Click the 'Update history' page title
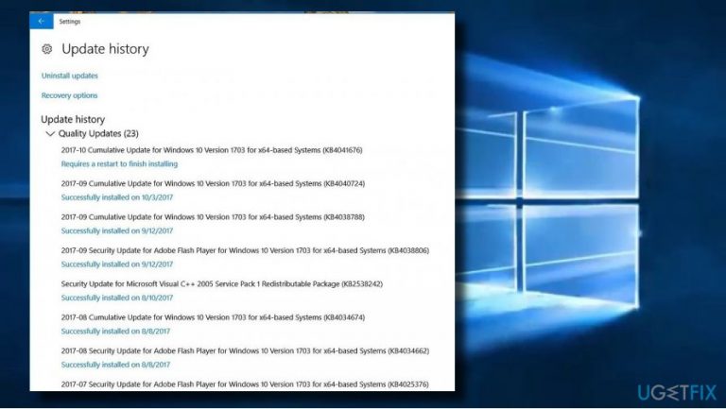726x409 pixels. (106, 49)
